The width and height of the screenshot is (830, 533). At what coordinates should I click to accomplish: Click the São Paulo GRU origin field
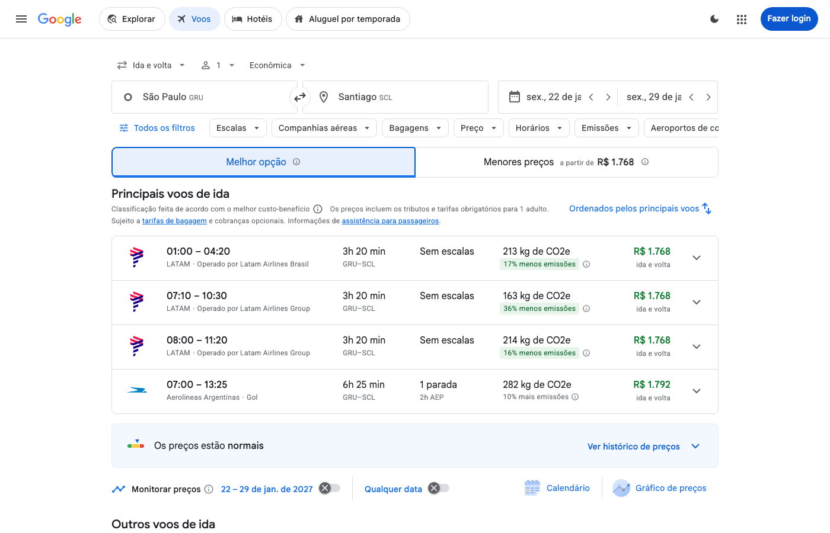pos(204,97)
